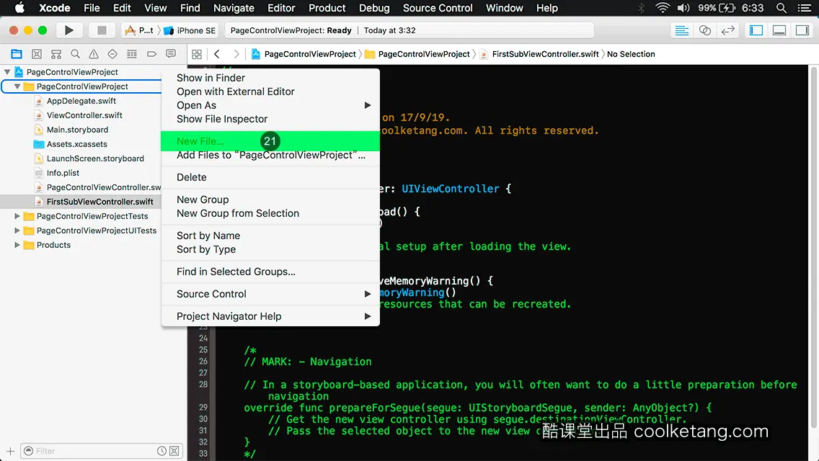This screenshot has width=819, height=461.
Task: Switch to Standard editor
Action: point(681,30)
